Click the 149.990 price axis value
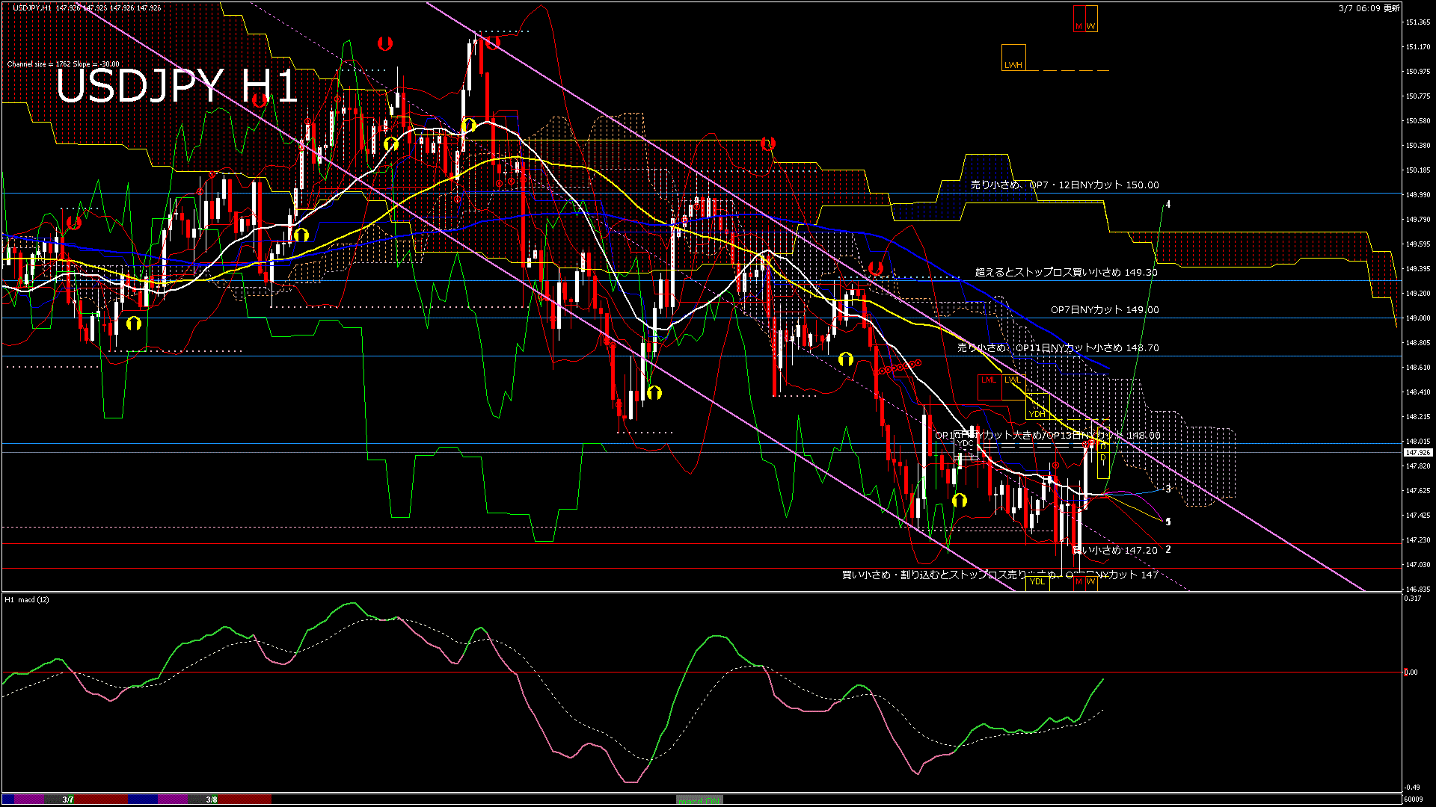1436x807 pixels. click(1418, 194)
